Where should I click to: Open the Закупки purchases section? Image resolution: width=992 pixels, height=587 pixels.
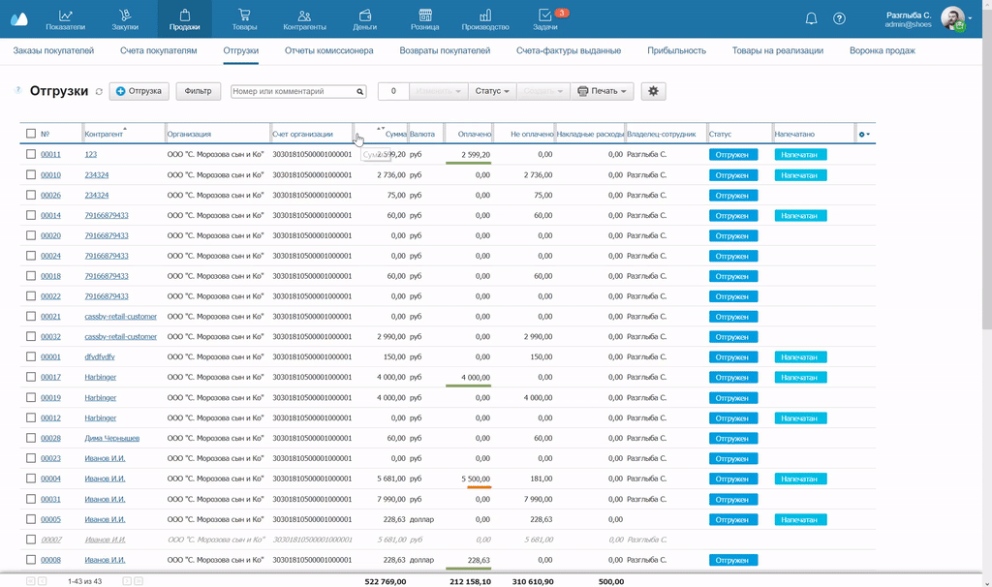point(125,19)
